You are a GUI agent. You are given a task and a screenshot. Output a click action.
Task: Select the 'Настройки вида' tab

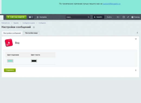coord(31,33)
